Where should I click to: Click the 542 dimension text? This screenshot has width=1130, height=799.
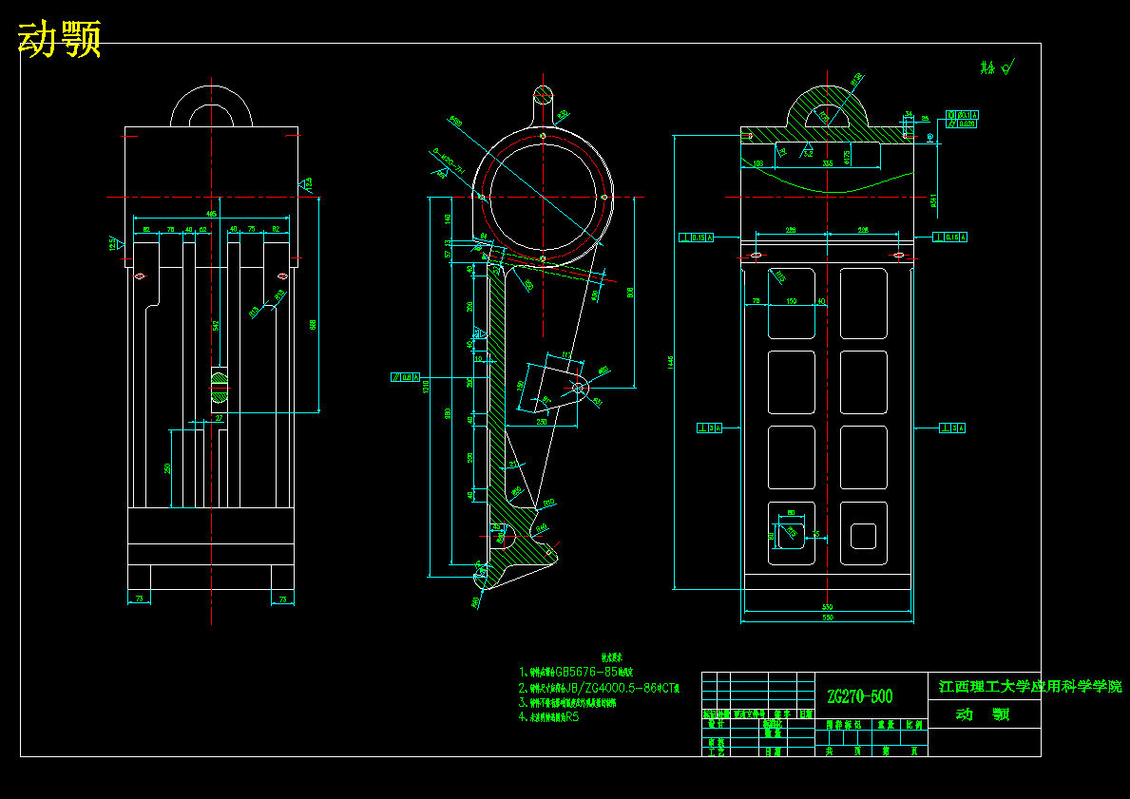point(216,326)
